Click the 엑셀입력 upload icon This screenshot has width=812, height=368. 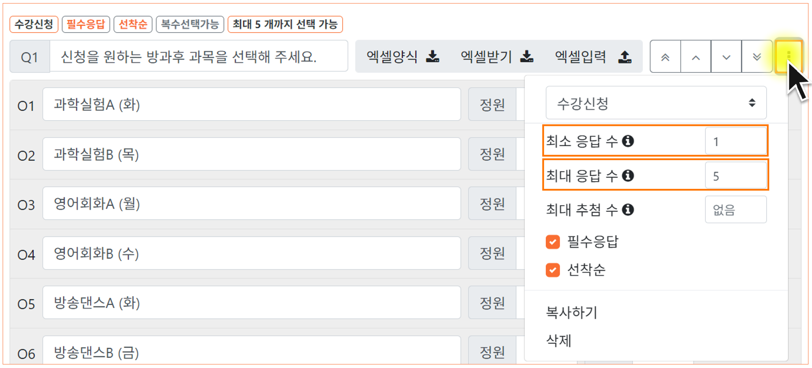[x=625, y=56]
